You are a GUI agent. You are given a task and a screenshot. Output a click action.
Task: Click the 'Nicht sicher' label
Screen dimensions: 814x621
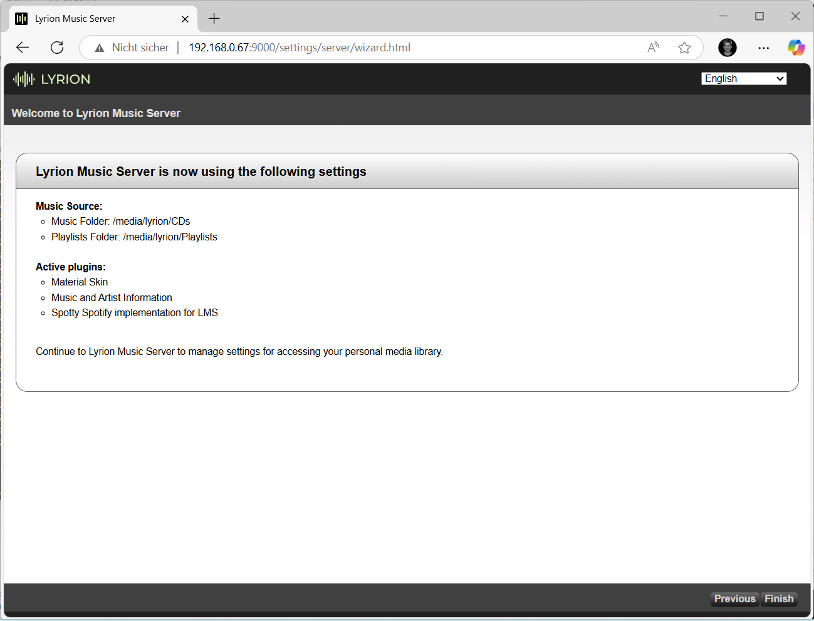[x=140, y=48]
